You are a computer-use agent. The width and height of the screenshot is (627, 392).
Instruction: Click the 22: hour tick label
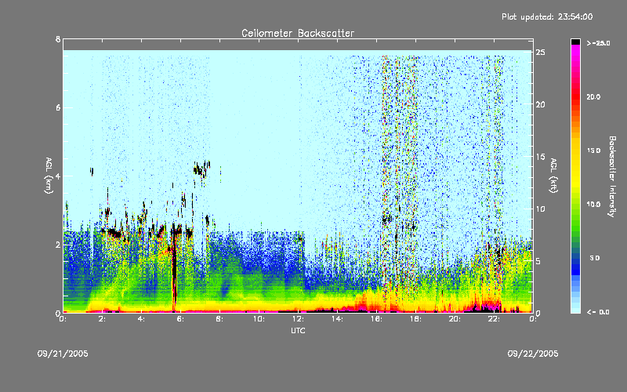click(494, 319)
